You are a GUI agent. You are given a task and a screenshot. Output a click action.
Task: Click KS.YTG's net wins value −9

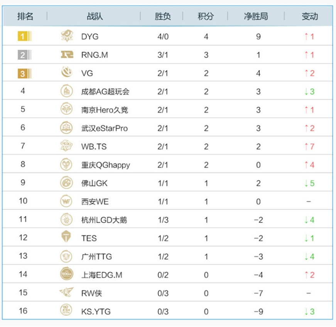click(258, 312)
